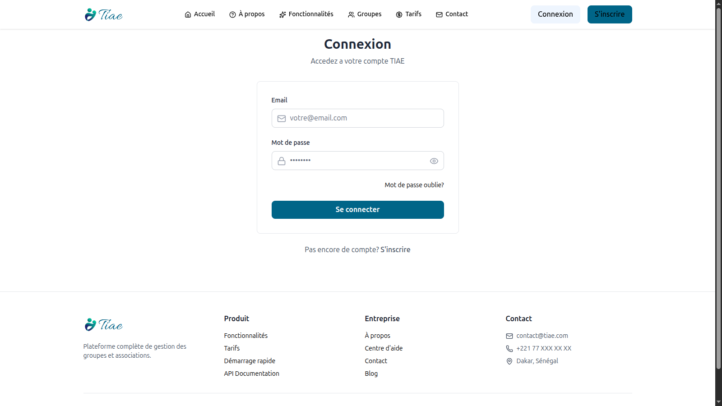Click the S'inscrire button in header
The width and height of the screenshot is (722, 406).
[609, 14]
